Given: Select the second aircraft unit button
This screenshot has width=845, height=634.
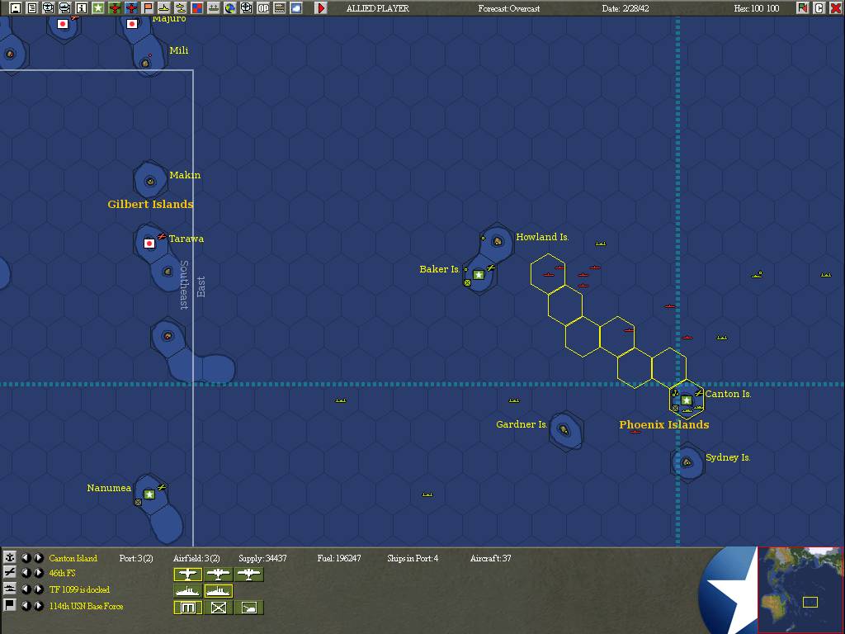Looking at the screenshot, I should coord(218,575).
